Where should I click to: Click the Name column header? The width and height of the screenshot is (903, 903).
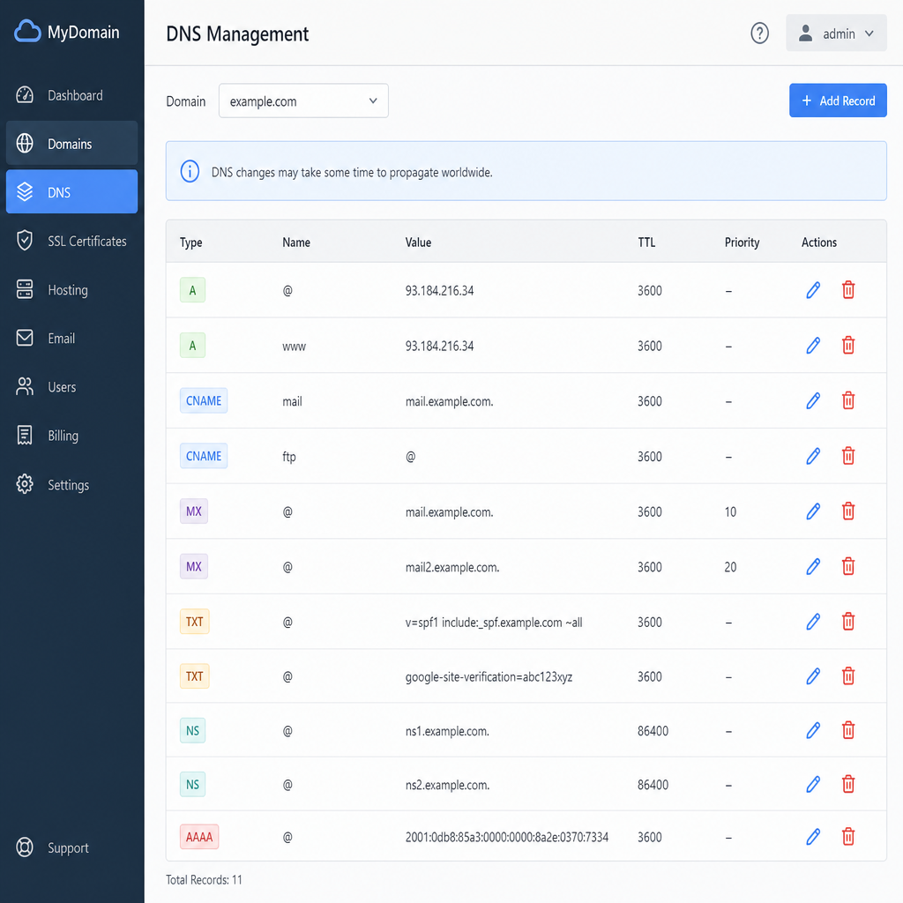click(296, 243)
